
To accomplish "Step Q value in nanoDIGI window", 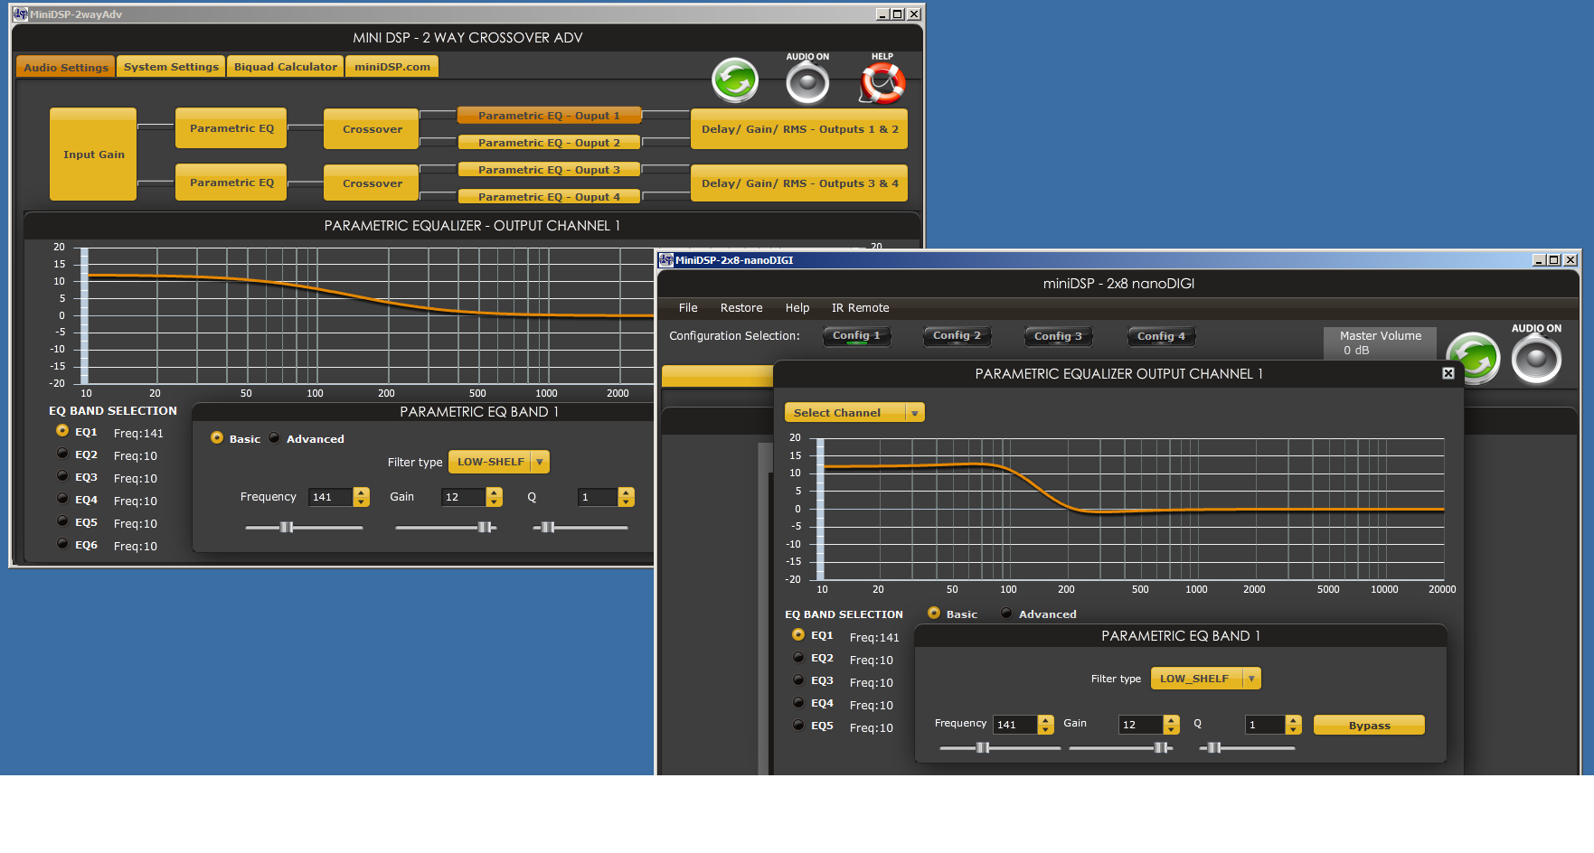I will 1294,725.
